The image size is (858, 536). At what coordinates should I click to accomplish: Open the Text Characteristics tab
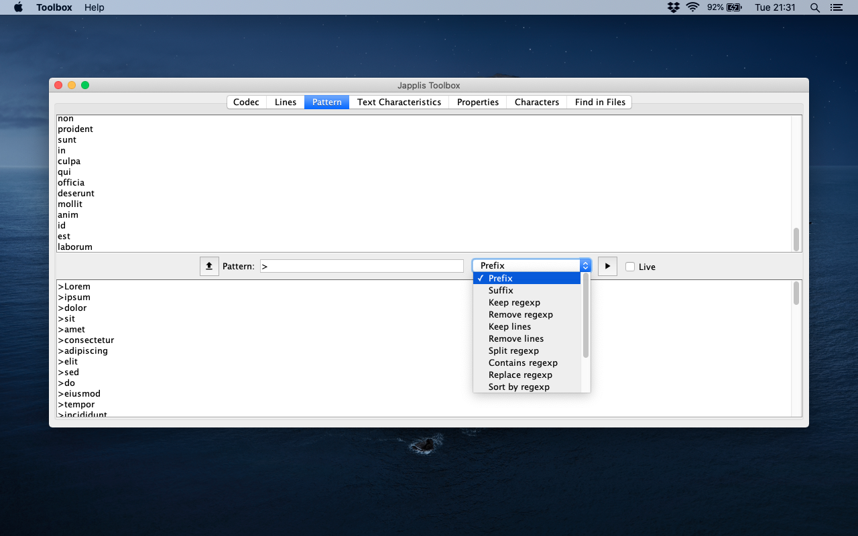click(399, 102)
